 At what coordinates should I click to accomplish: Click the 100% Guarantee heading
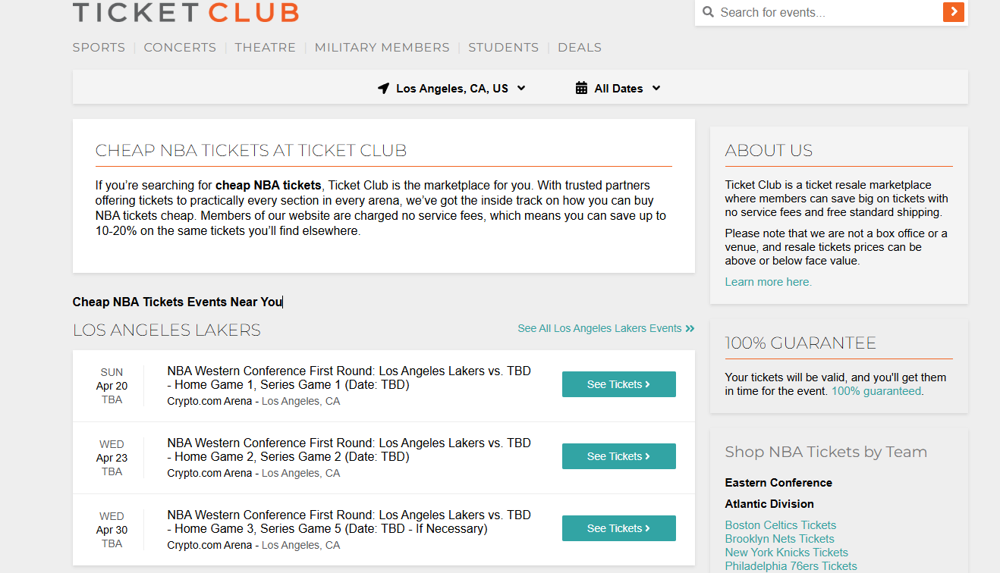coord(800,343)
